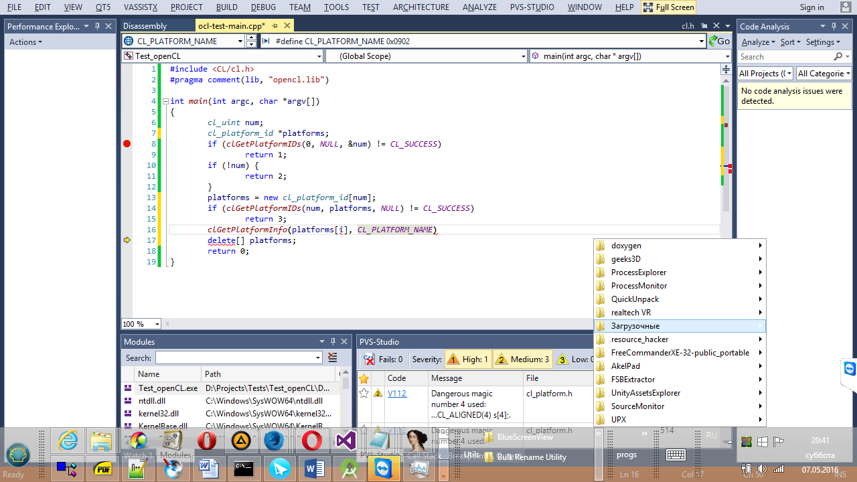Expand the editor zoom level dropdown

coord(157,324)
